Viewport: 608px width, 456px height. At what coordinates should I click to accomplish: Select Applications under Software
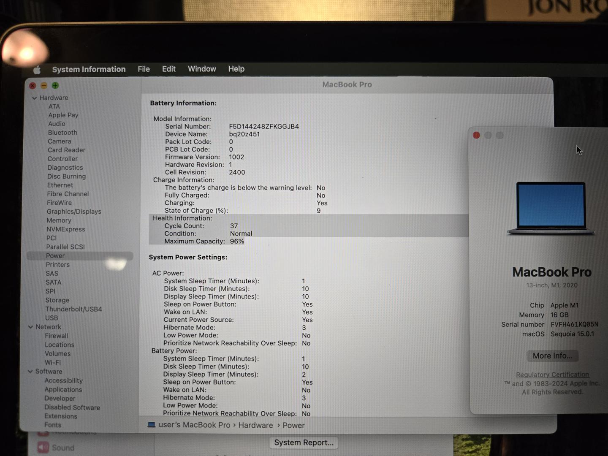click(x=63, y=390)
